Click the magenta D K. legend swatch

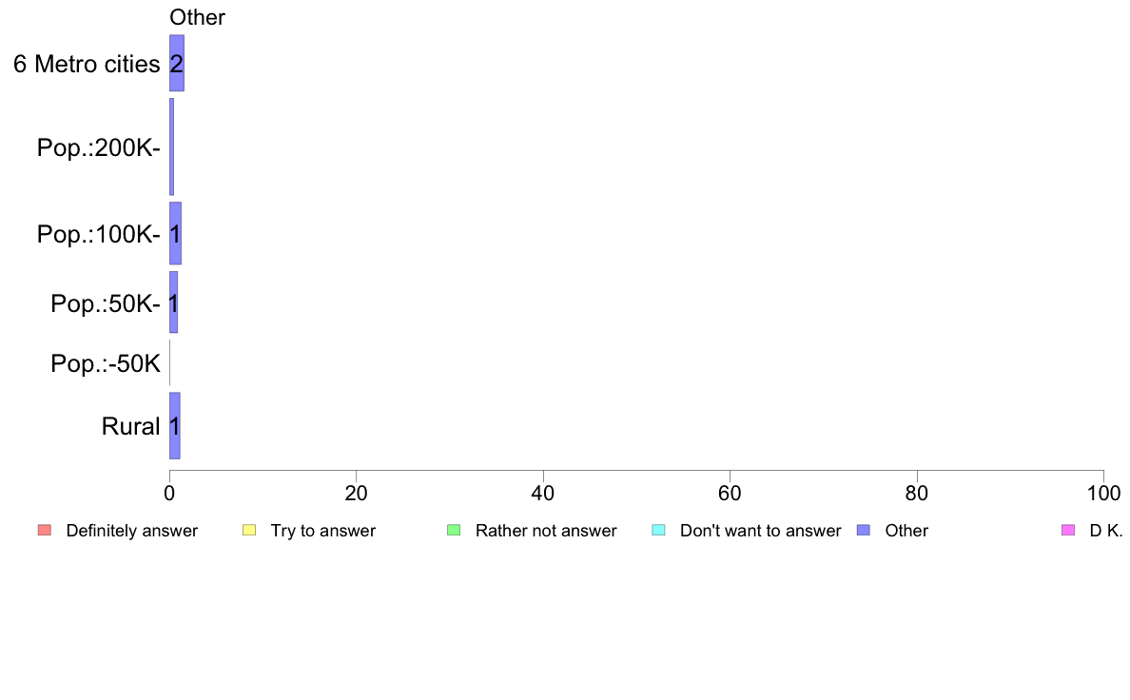[1068, 530]
